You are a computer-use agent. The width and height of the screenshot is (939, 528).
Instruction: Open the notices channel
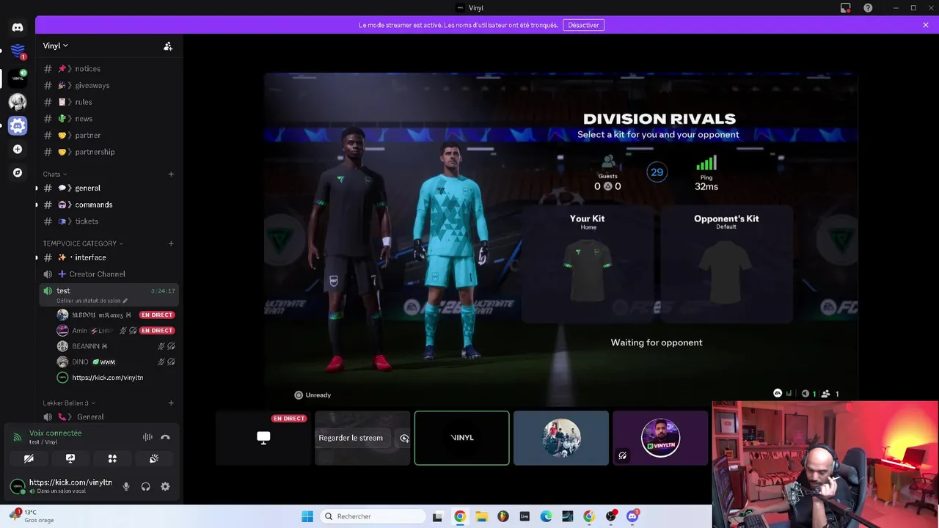point(109,69)
